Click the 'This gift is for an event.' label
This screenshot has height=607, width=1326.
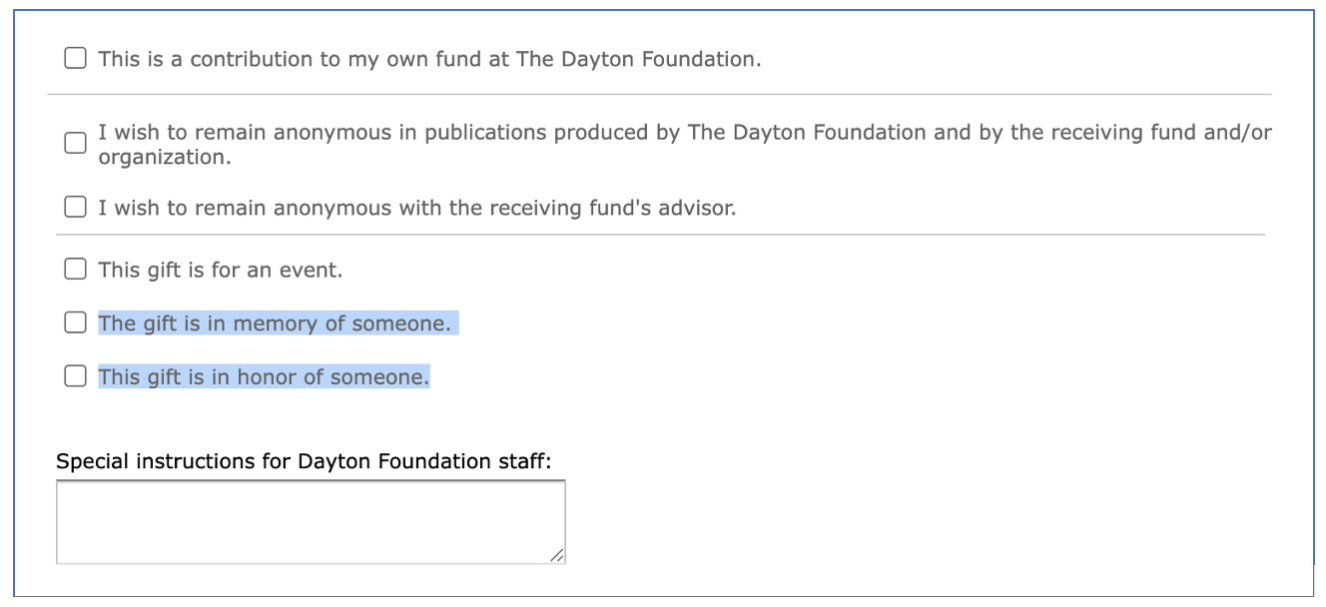(x=220, y=270)
